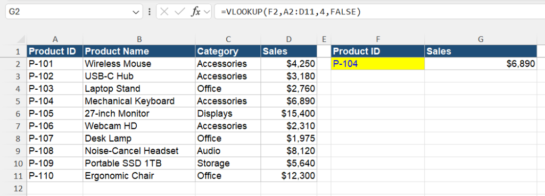The width and height of the screenshot is (545, 196).
Task: Select column E header
Action: (324, 39)
